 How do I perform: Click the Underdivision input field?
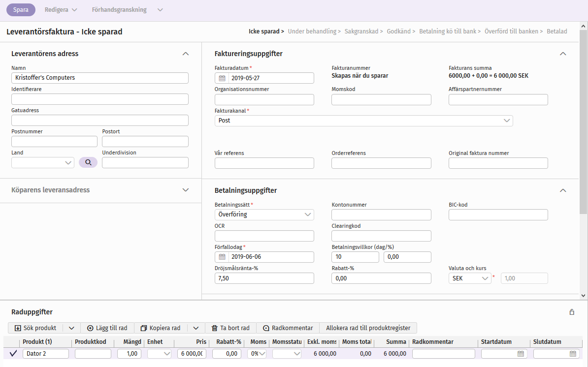(x=145, y=162)
